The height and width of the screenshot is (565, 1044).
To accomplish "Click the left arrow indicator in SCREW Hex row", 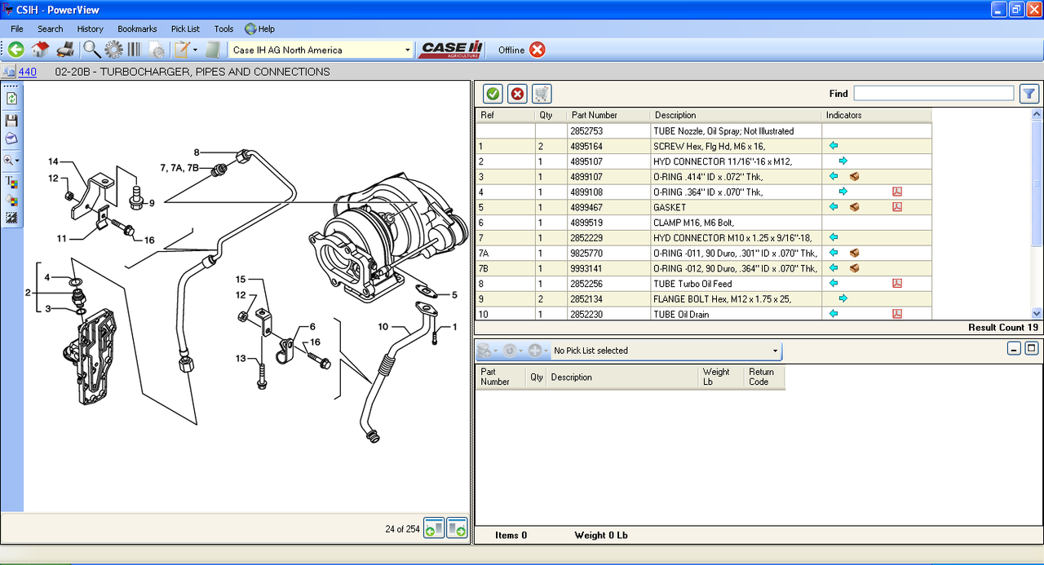I will [x=834, y=146].
